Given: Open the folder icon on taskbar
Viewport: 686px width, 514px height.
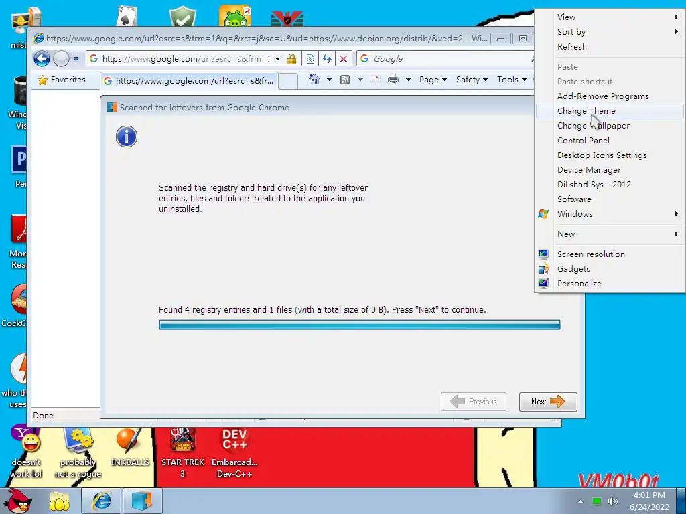Looking at the screenshot, I should (60, 501).
